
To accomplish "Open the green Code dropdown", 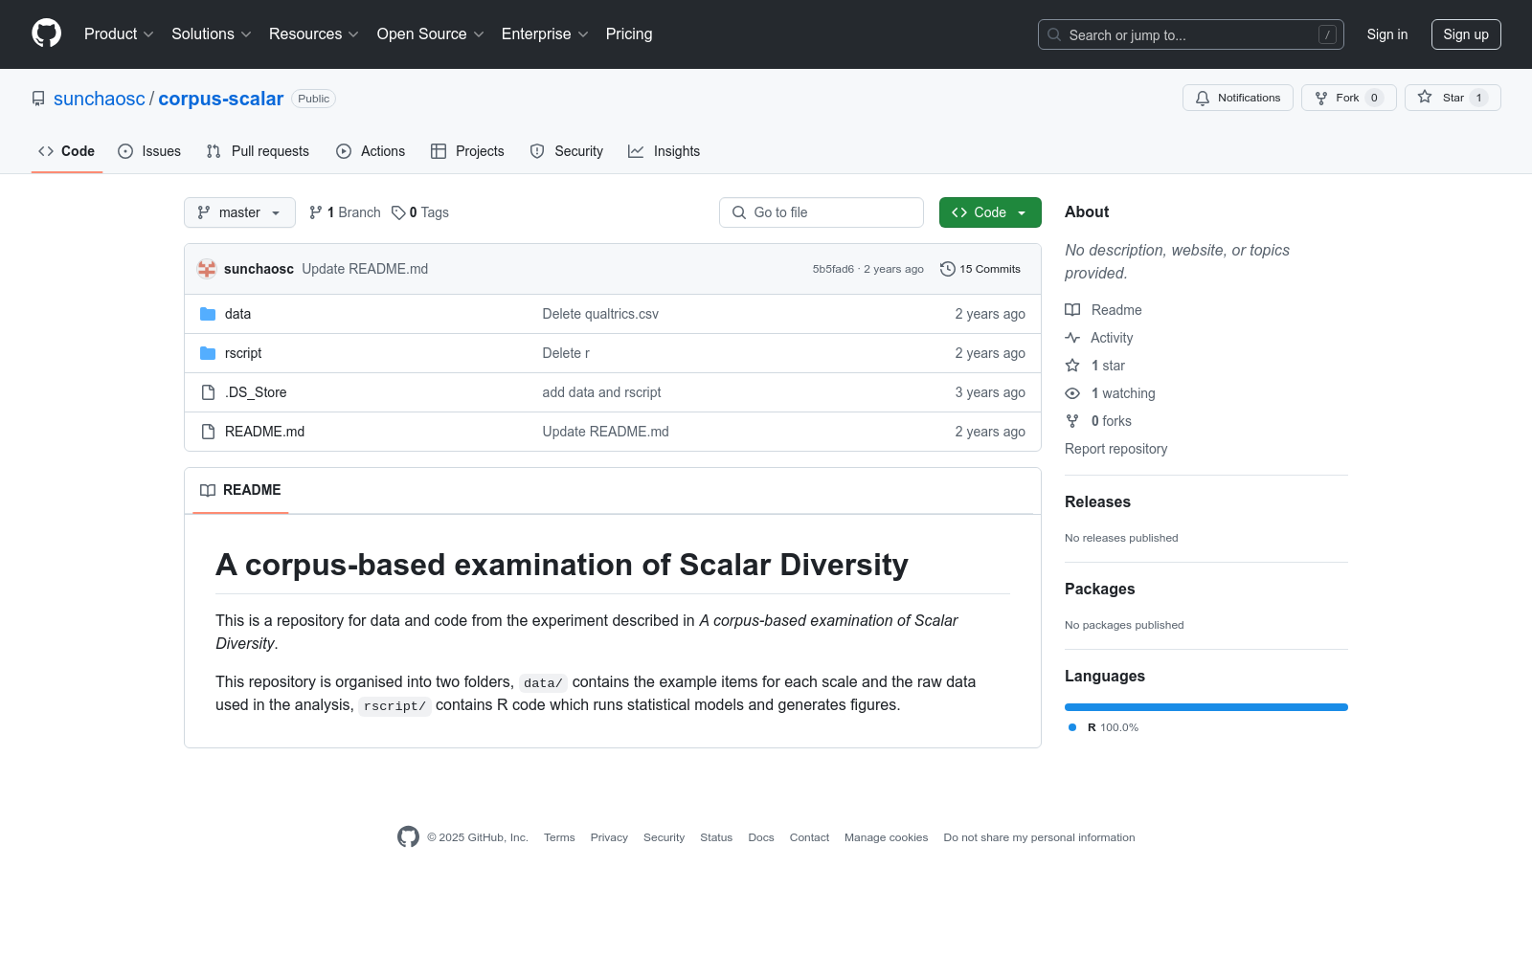I will (x=990, y=212).
